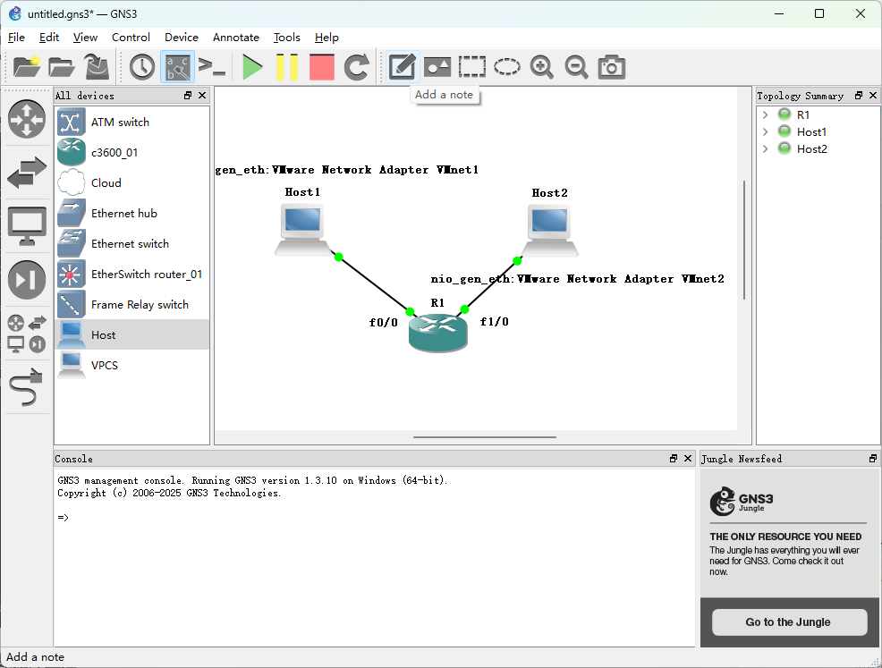This screenshot has width=882, height=668.
Task: Expand Host1 in Topology Summary
Action: coord(765,131)
